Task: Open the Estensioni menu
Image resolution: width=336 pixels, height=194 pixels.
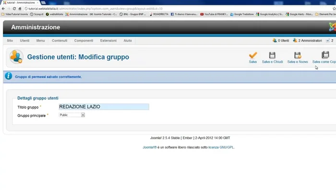Action: [x=108, y=40]
